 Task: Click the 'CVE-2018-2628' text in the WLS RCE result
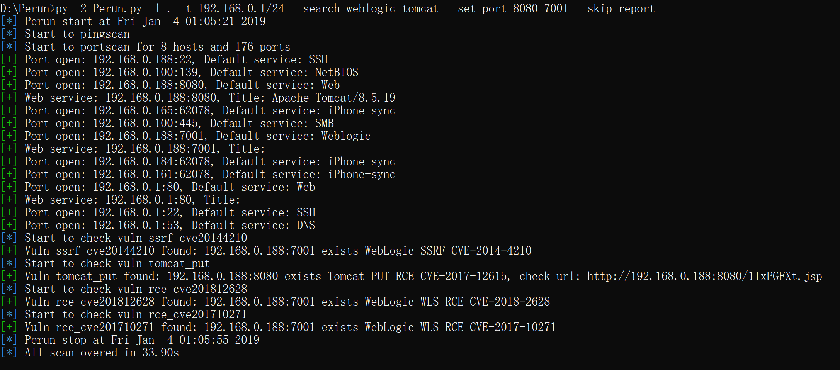click(x=510, y=302)
